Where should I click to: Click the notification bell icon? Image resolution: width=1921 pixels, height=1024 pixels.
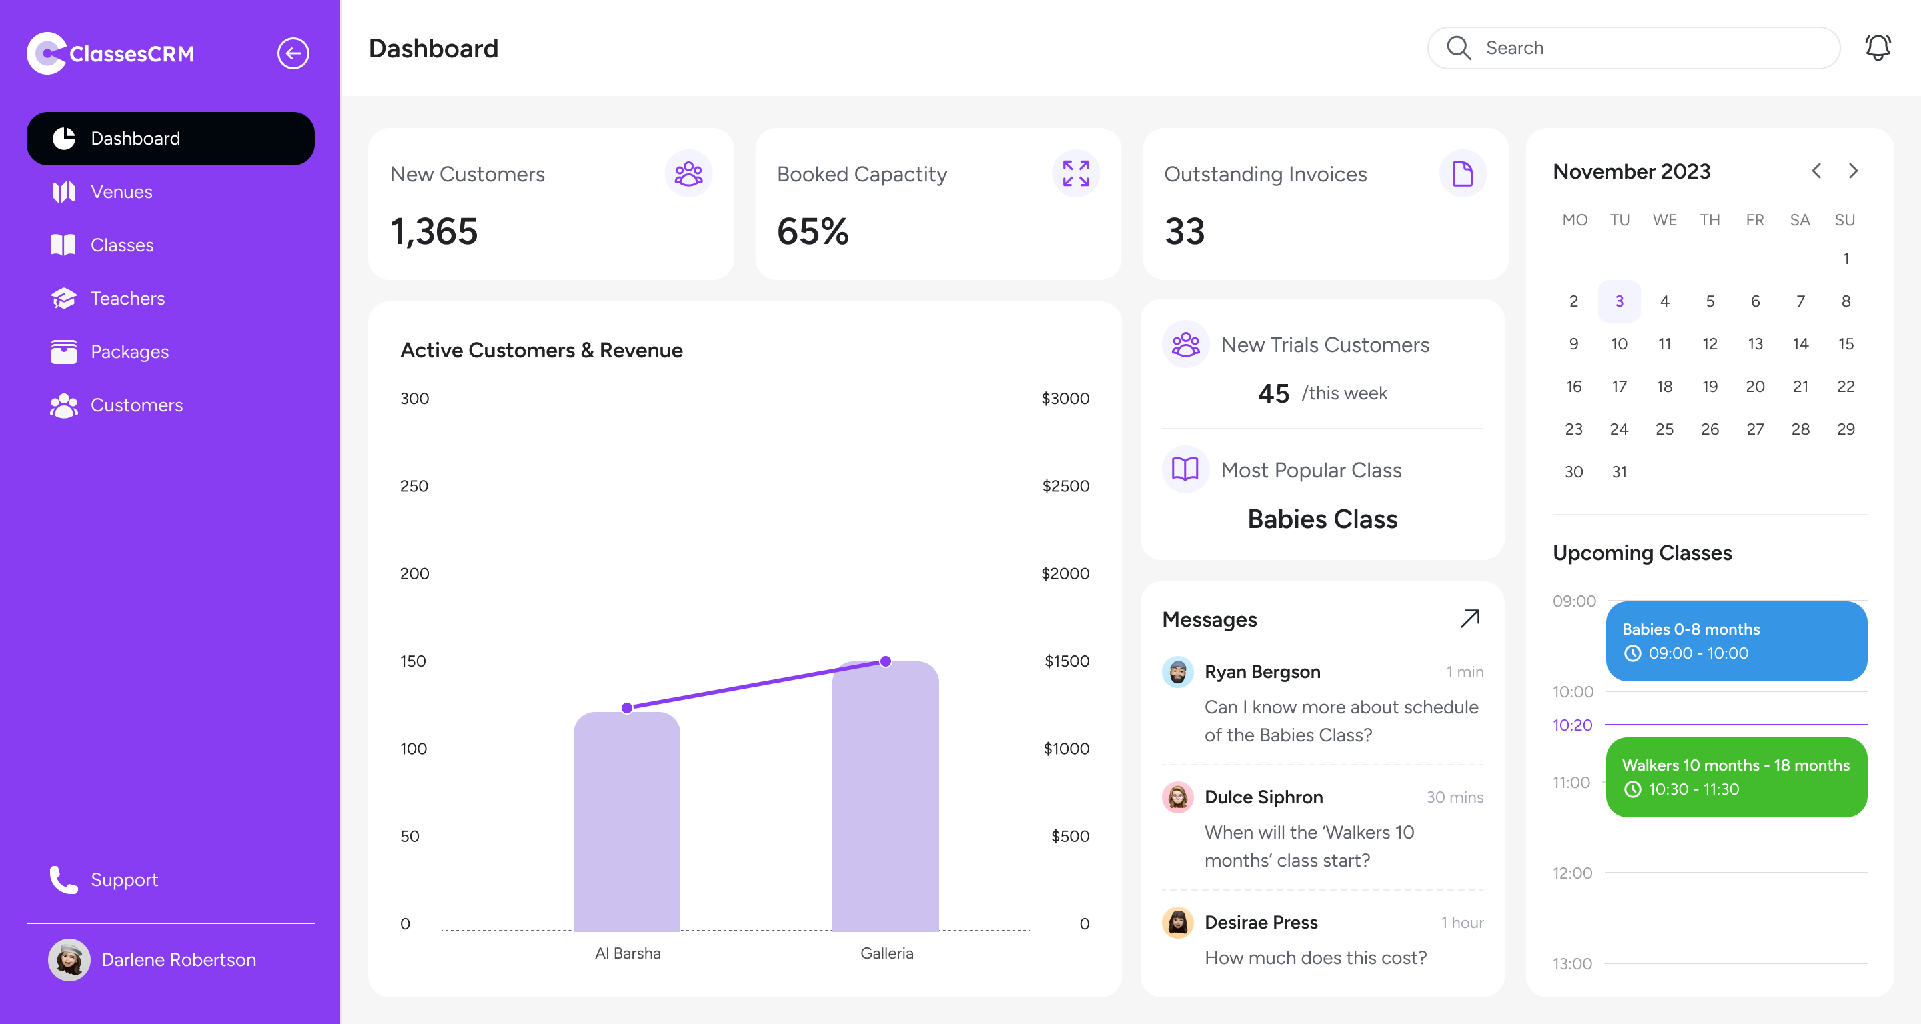click(x=1878, y=47)
